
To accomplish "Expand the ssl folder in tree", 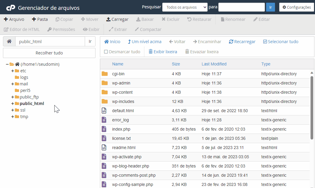I will pos(13,110).
